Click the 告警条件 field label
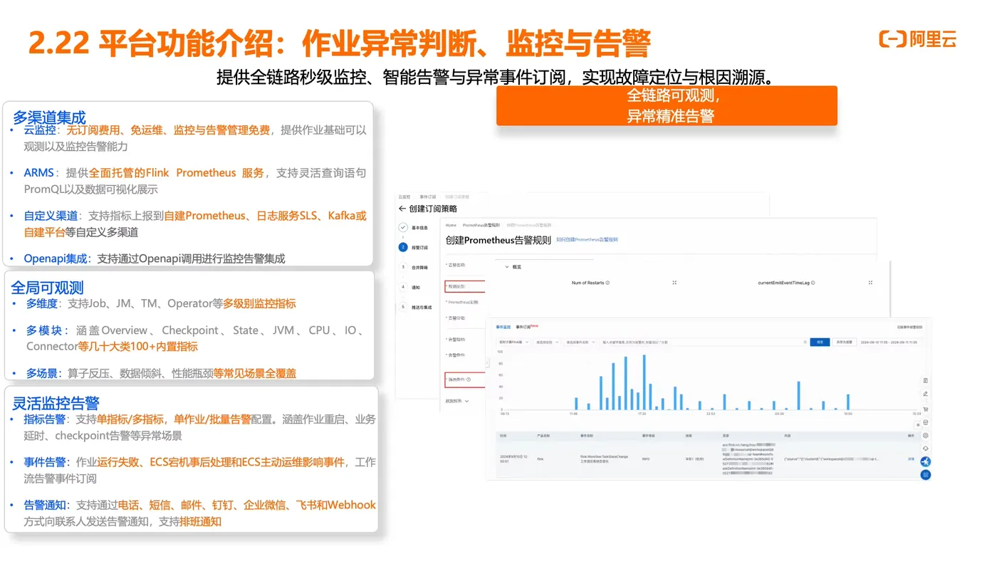This screenshot has height=561, width=997. click(454, 355)
